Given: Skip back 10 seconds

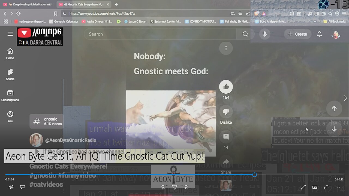Looking at the screenshot, I should point(163,187).
